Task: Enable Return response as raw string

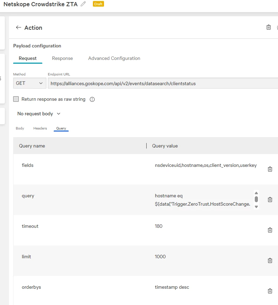Action: tap(16, 99)
